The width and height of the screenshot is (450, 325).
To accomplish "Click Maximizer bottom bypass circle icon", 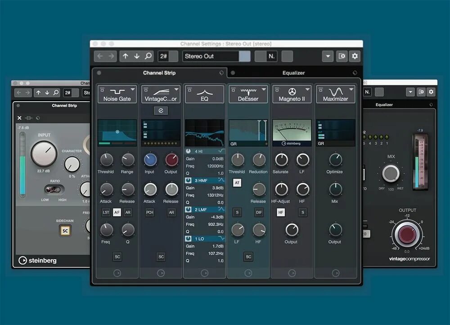I will 336,273.
